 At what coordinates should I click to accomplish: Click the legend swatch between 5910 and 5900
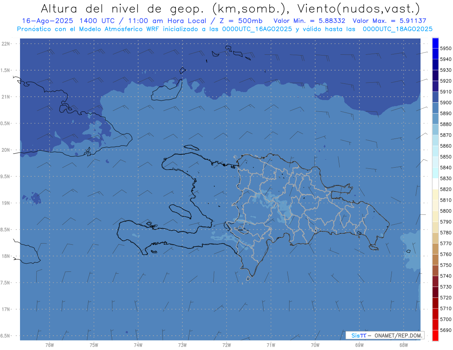point(435,97)
